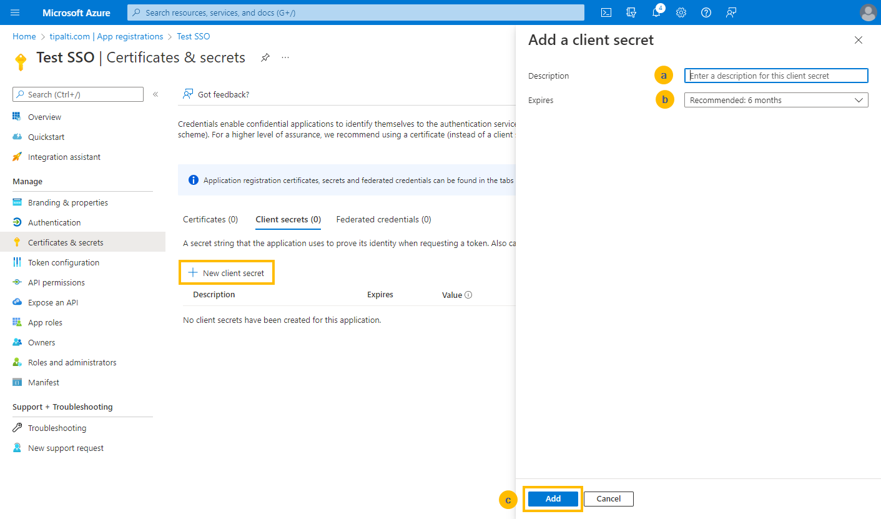Switch to the Federated credentials tab

[x=383, y=219]
